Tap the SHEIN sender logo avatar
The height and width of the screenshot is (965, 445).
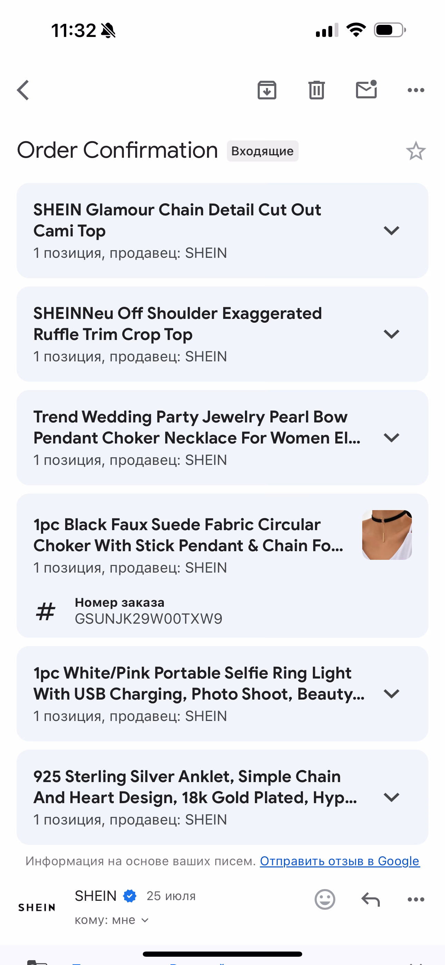click(37, 907)
